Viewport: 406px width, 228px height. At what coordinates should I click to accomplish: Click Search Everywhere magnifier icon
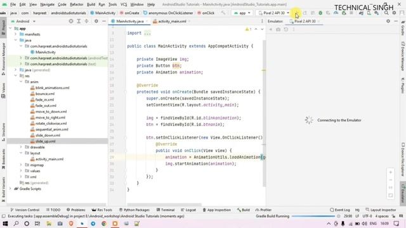(x=386, y=13)
